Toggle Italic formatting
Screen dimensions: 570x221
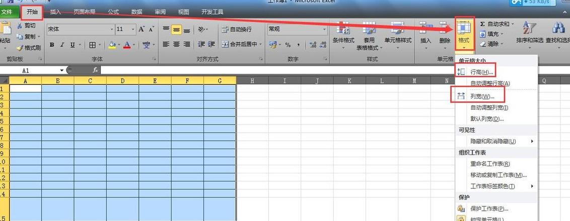[62, 45]
